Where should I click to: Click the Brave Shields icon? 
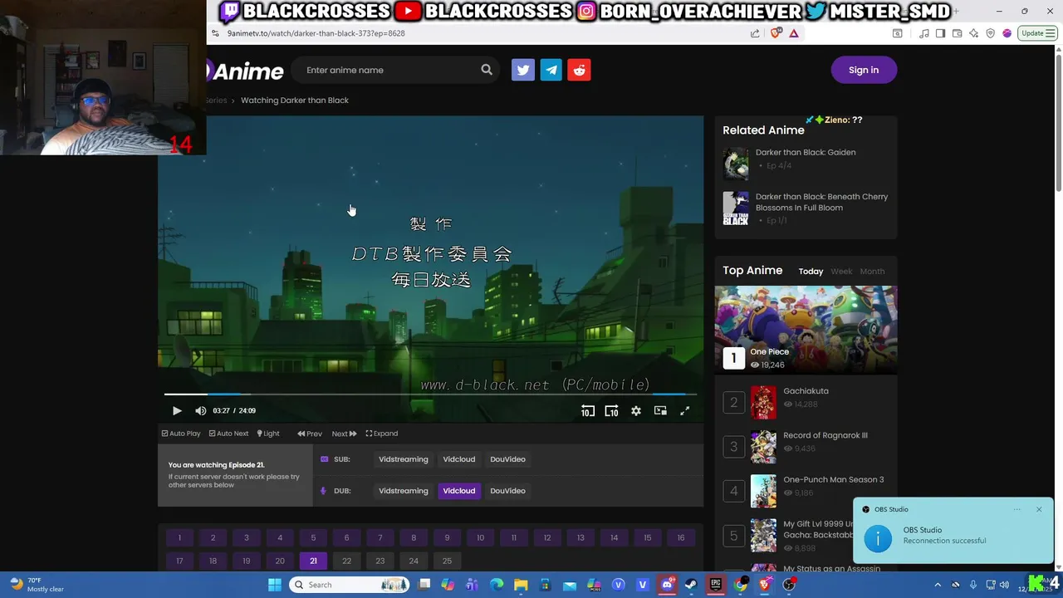click(776, 33)
